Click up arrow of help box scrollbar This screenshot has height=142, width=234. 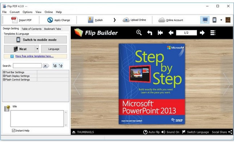coord(66,112)
